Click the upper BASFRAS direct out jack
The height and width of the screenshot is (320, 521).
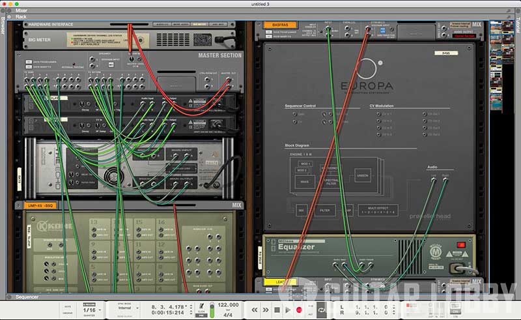[x=444, y=28]
